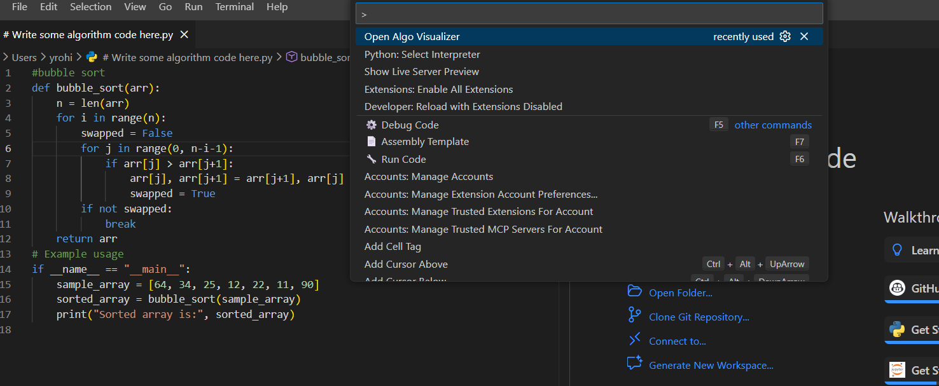The image size is (939, 386).
Task: Open the Help menu
Action: pyautogui.click(x=277, y=7)
